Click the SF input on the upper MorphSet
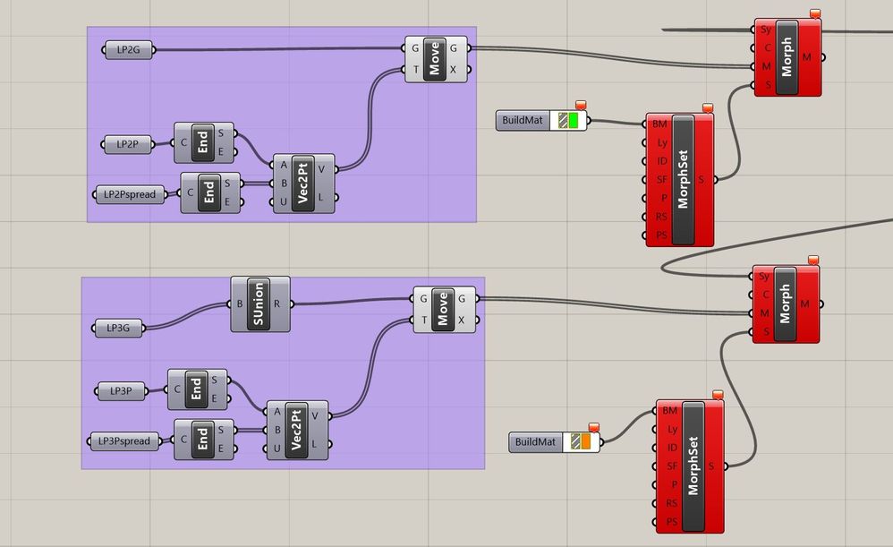The width and height of the screenshot is (893, 547). point(661,180)
